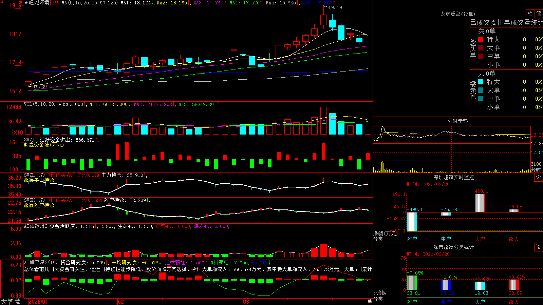The image size is (543, 305).
Task: Click teal 大单 swatch in 委卖单
Action: (x=481, y=90)
